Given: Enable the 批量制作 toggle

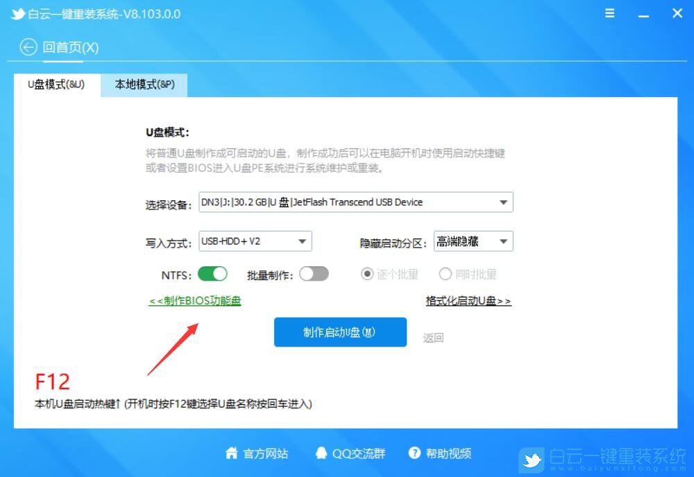Looking at the screenshot, I should tap(314, 274).
